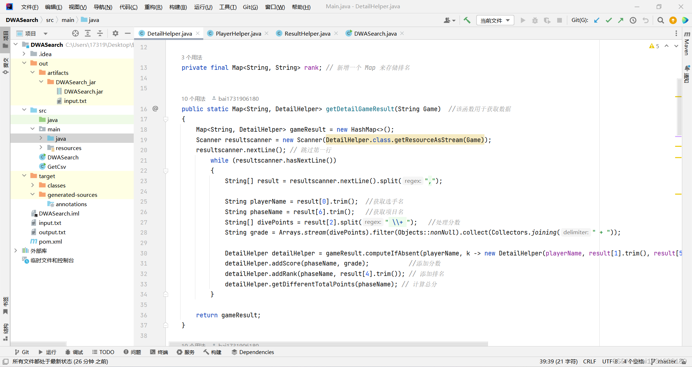Expand the .idea folder
Screen dimensions: 692x367
[24, 54]
